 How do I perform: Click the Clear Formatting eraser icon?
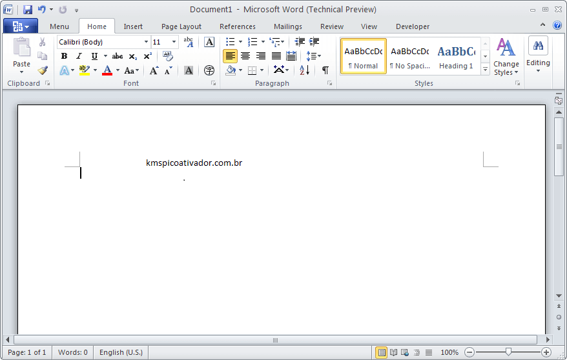167,56
